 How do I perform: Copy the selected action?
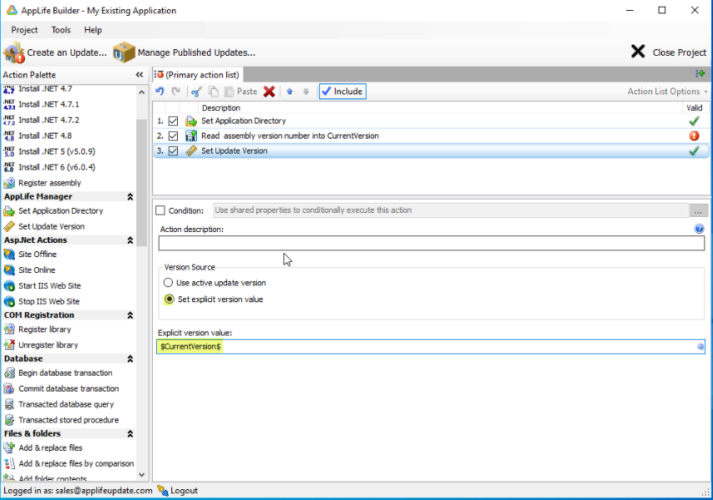[x=213, y=91]
